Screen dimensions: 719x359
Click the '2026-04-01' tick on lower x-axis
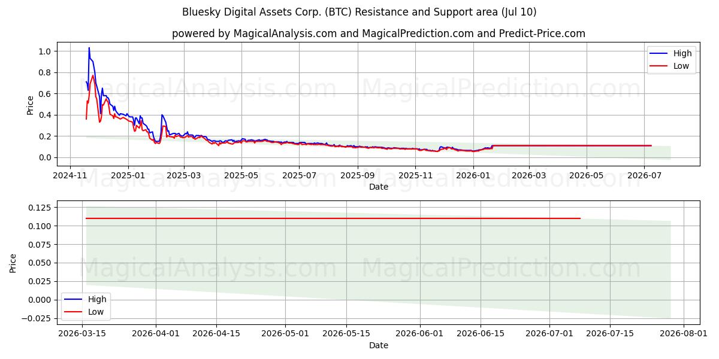[156, 334]
